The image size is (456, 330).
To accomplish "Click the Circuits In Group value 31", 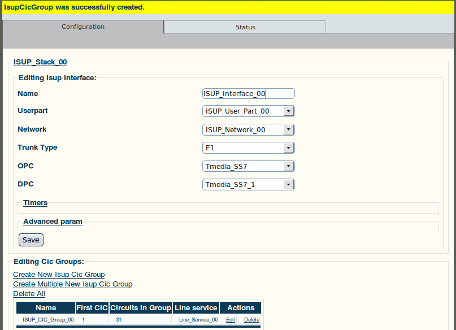I will click(x=118, y=319).
